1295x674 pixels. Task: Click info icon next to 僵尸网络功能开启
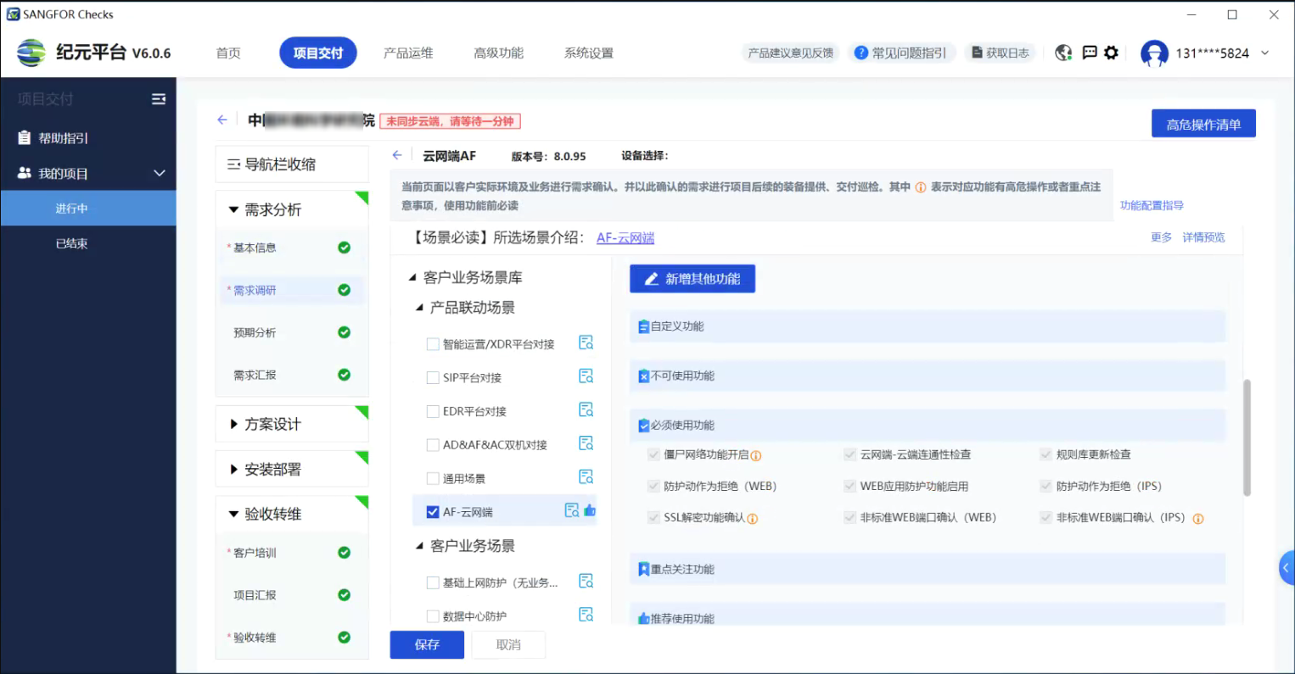pos(756,455)
